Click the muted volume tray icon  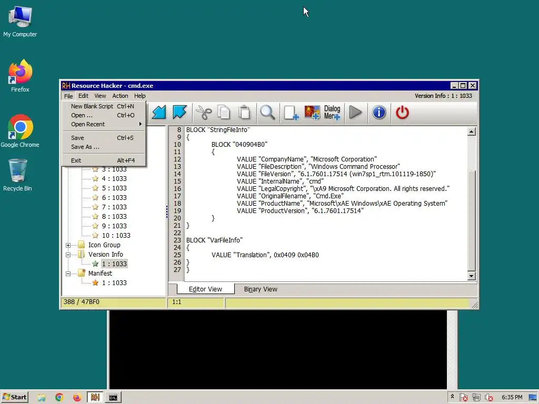tap(489, 398)
